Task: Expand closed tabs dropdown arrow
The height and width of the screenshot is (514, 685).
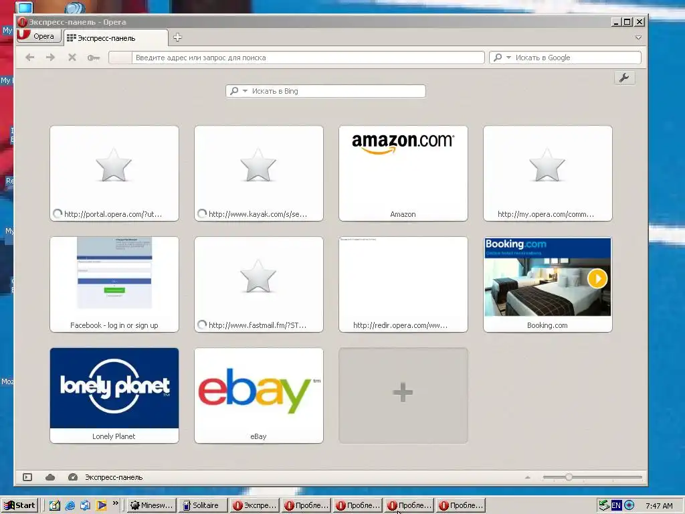Action: click(x=638, y=37)
